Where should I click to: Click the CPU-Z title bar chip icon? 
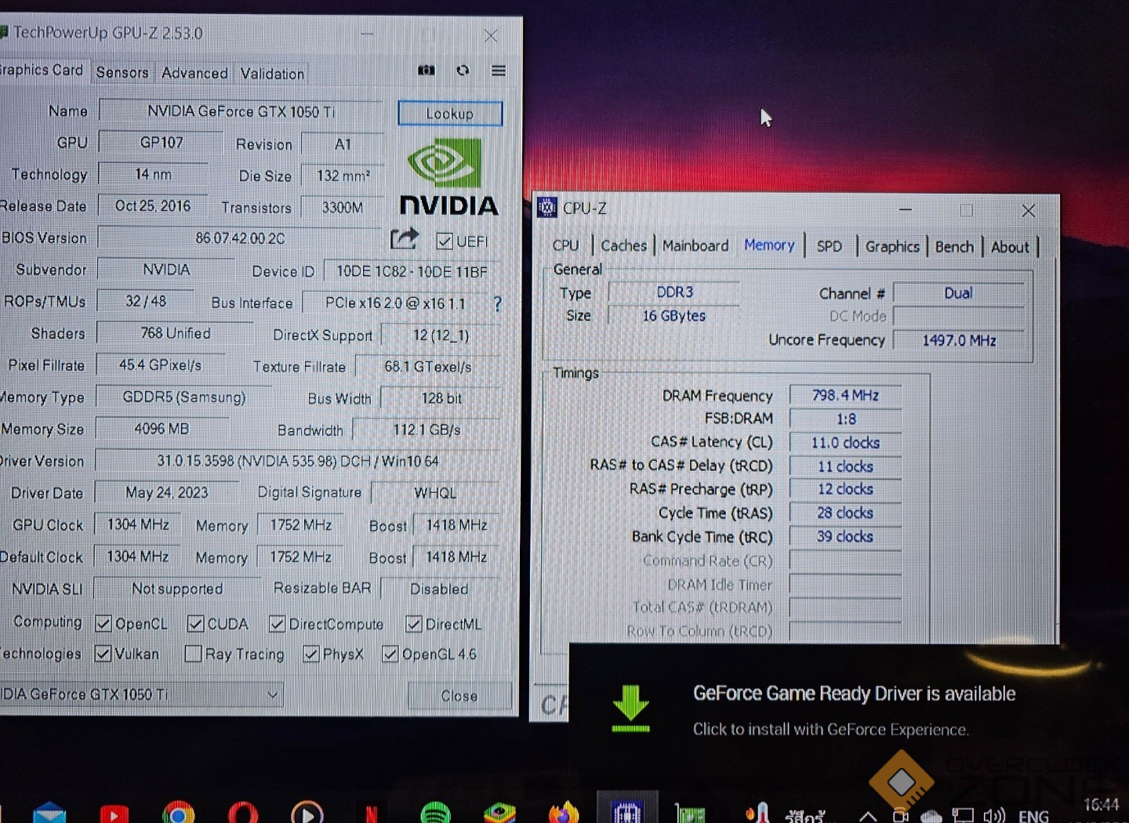click(546, 208)
